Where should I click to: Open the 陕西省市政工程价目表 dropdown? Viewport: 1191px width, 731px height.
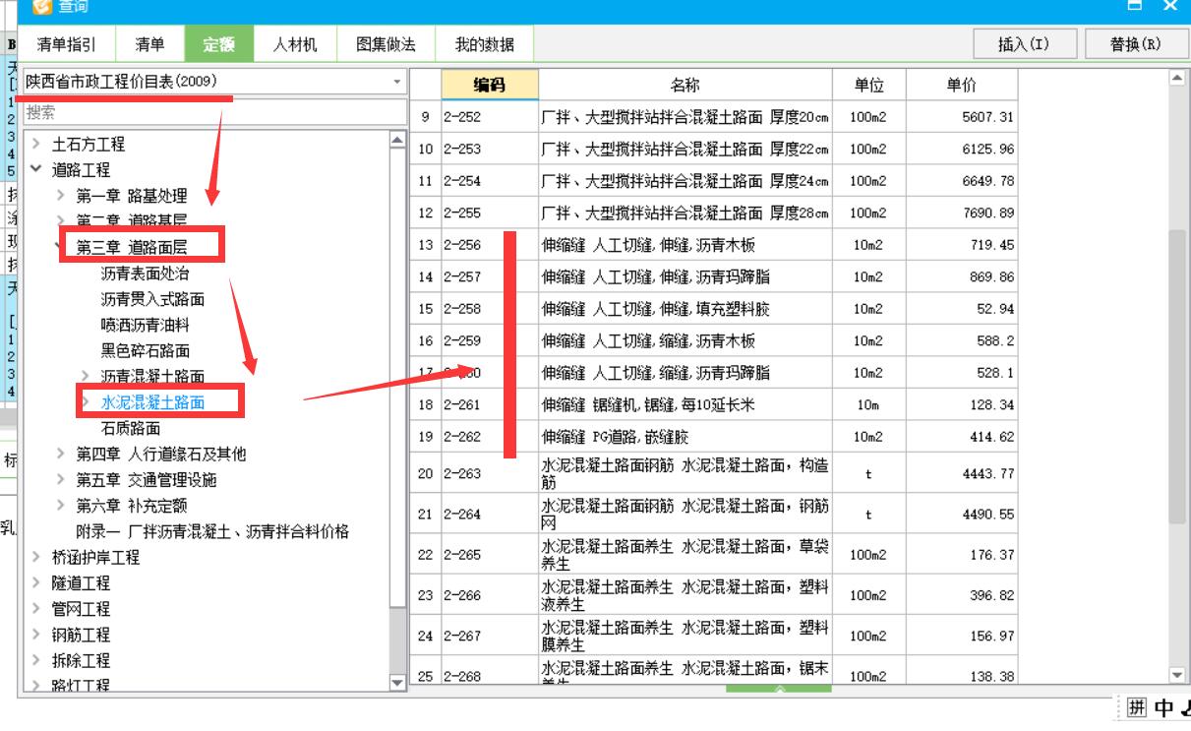pos(397,82)
